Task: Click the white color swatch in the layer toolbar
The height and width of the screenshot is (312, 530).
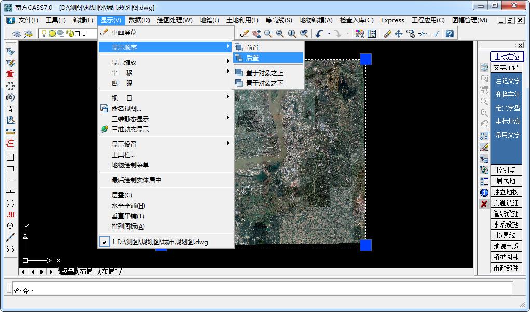Action: 78,35
